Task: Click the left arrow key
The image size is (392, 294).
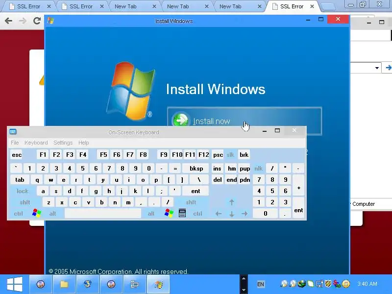Action: coord(218,214)
